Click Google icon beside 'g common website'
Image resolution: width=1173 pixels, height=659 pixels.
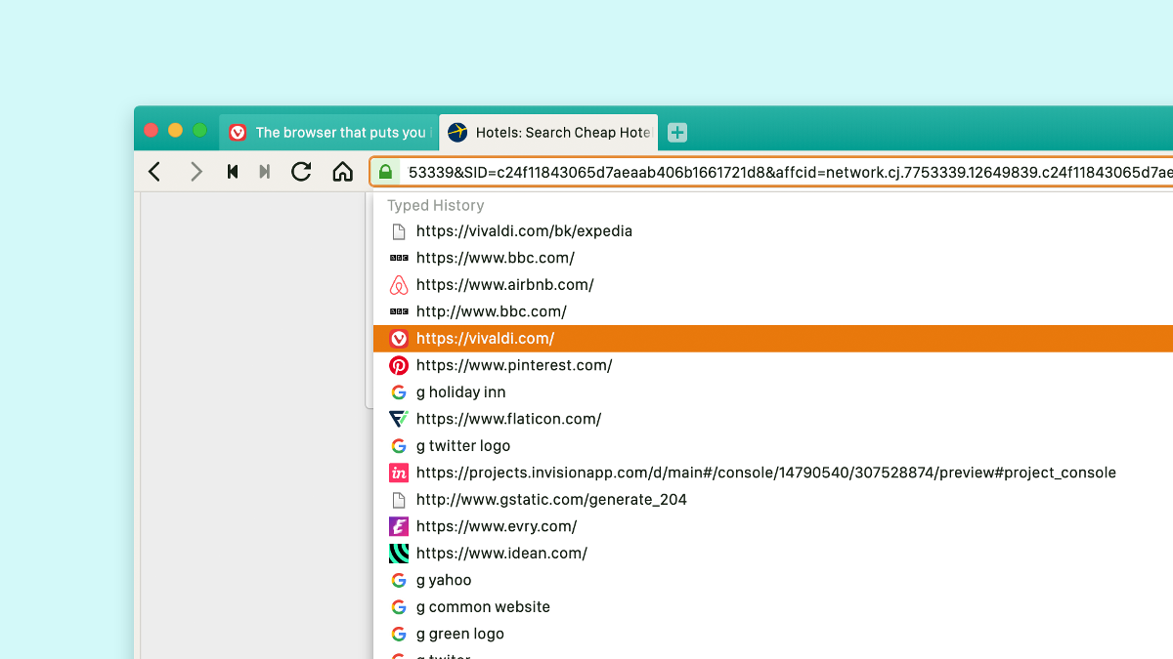398,607
